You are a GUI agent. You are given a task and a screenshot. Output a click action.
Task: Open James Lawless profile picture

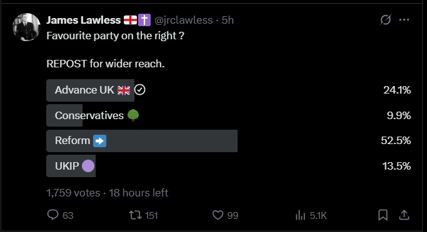coord(26,27)
